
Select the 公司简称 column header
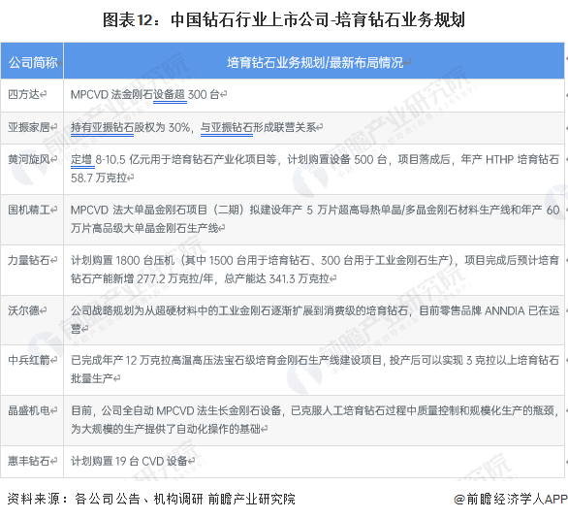[33, 62]
